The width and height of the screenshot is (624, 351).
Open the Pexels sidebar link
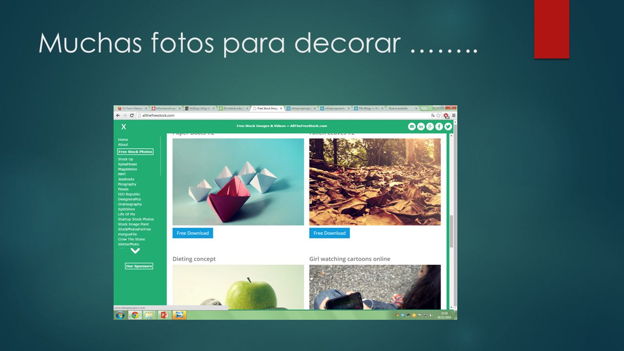point(123,189)
